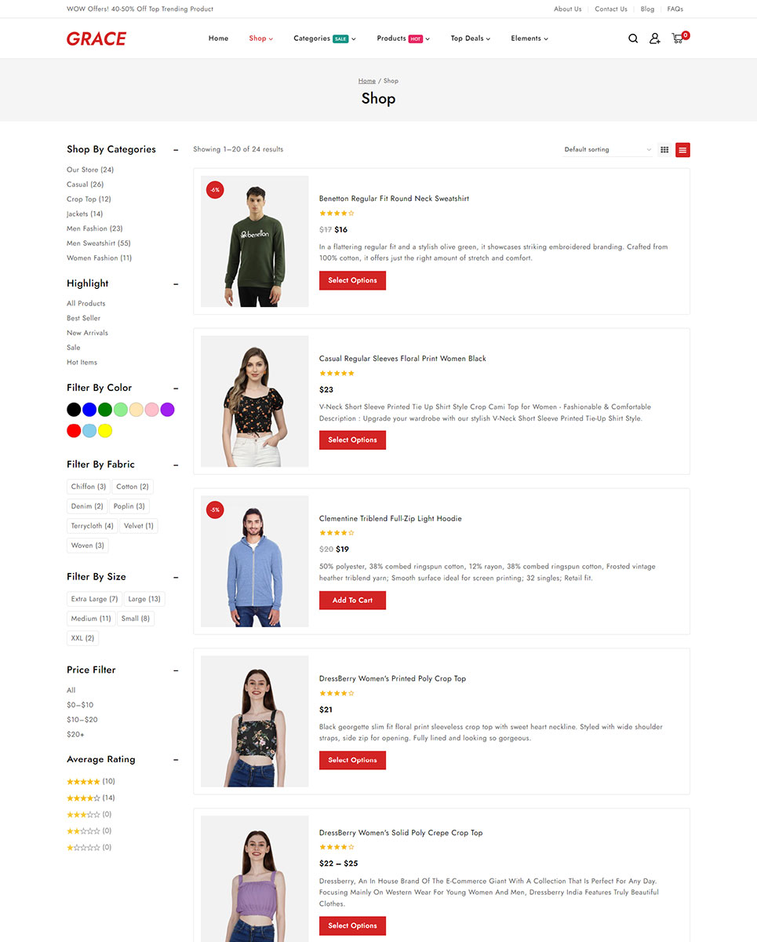Toggle the Cotton fabric filter
The height and width of the screenshot is (942, 757).
133,487
